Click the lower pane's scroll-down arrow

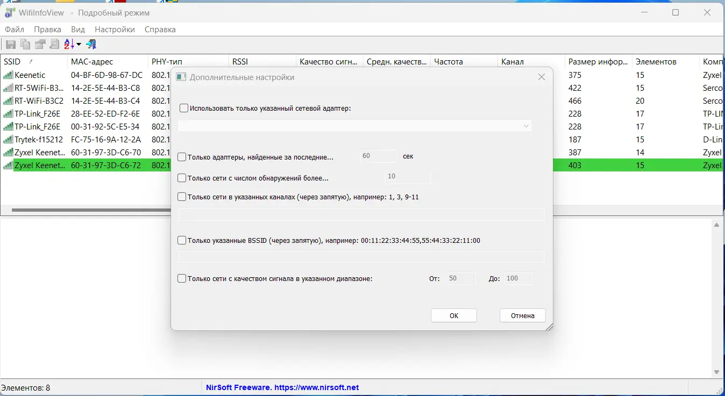tap(716, 372)
